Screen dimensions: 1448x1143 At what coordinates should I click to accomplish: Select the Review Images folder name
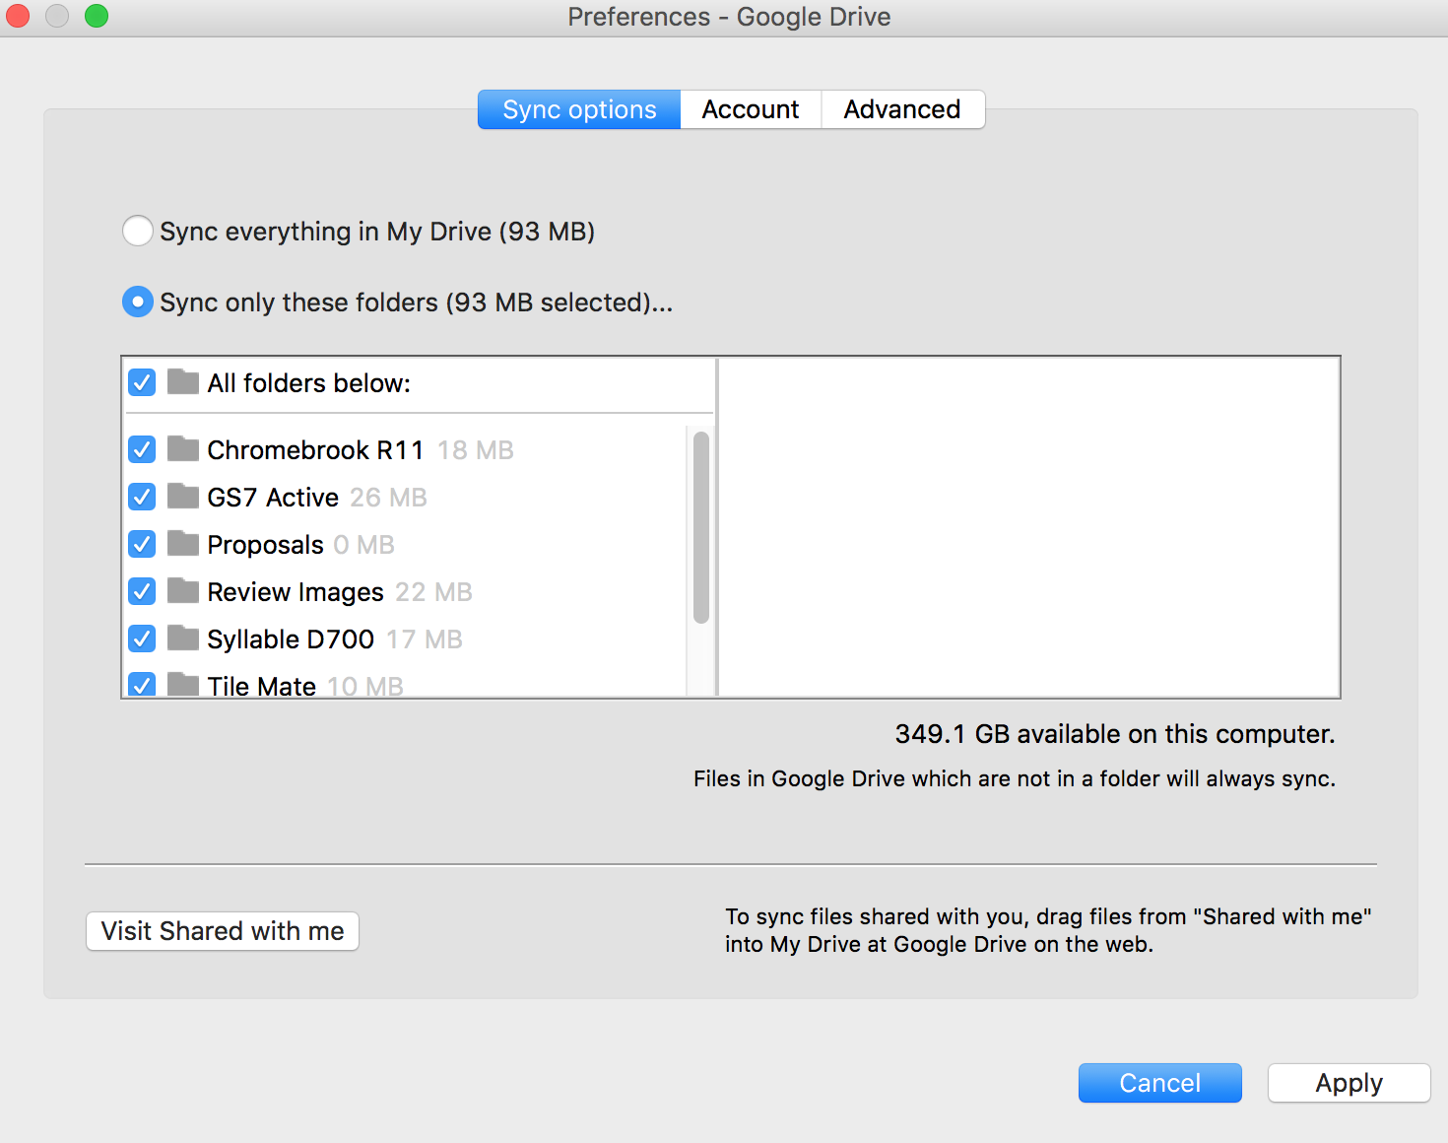tap(296, 592)
